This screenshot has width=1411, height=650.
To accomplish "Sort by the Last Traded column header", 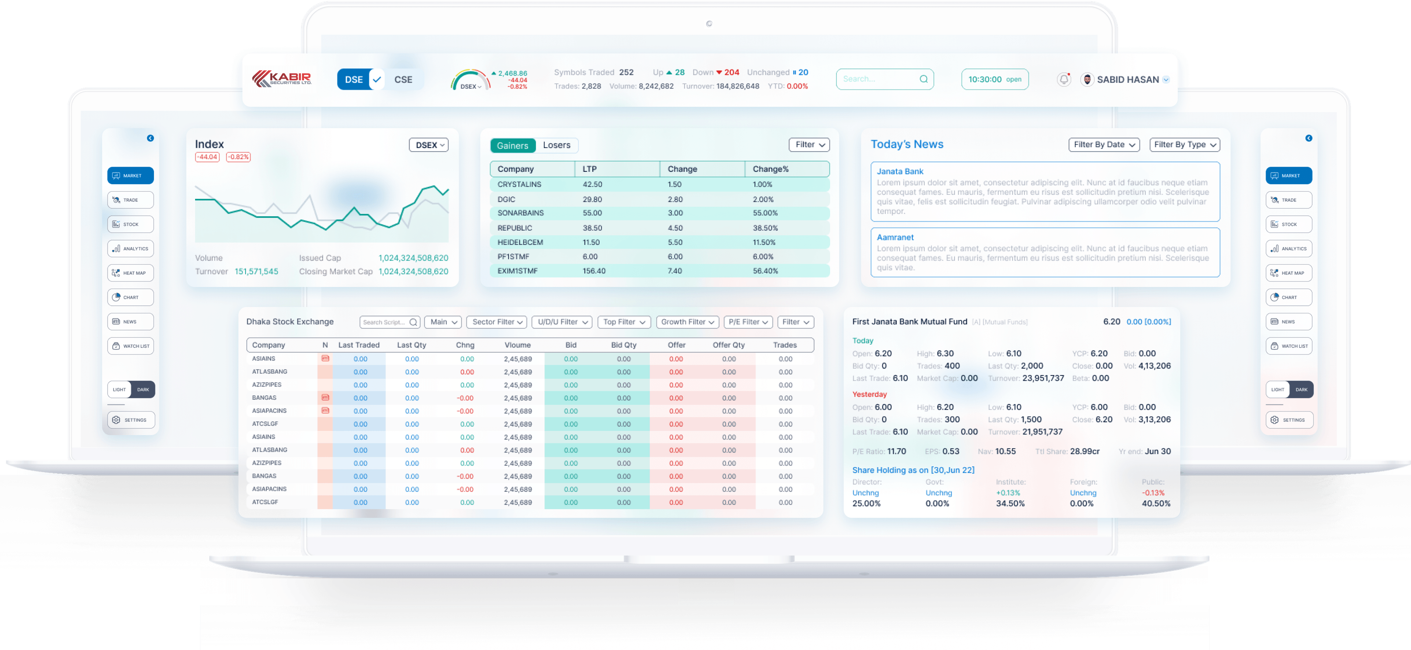I will (x=358, y=345).
